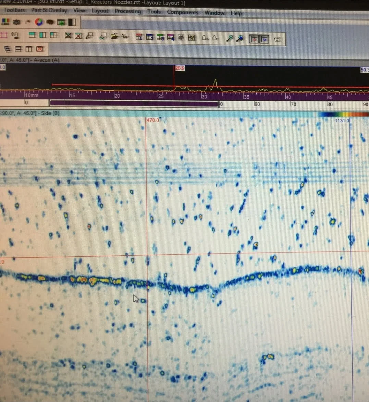Image resolution: width=369 pixels, height=402 pixels.
Task: Click the RGB color bars icon
Action: coord(5,22)
